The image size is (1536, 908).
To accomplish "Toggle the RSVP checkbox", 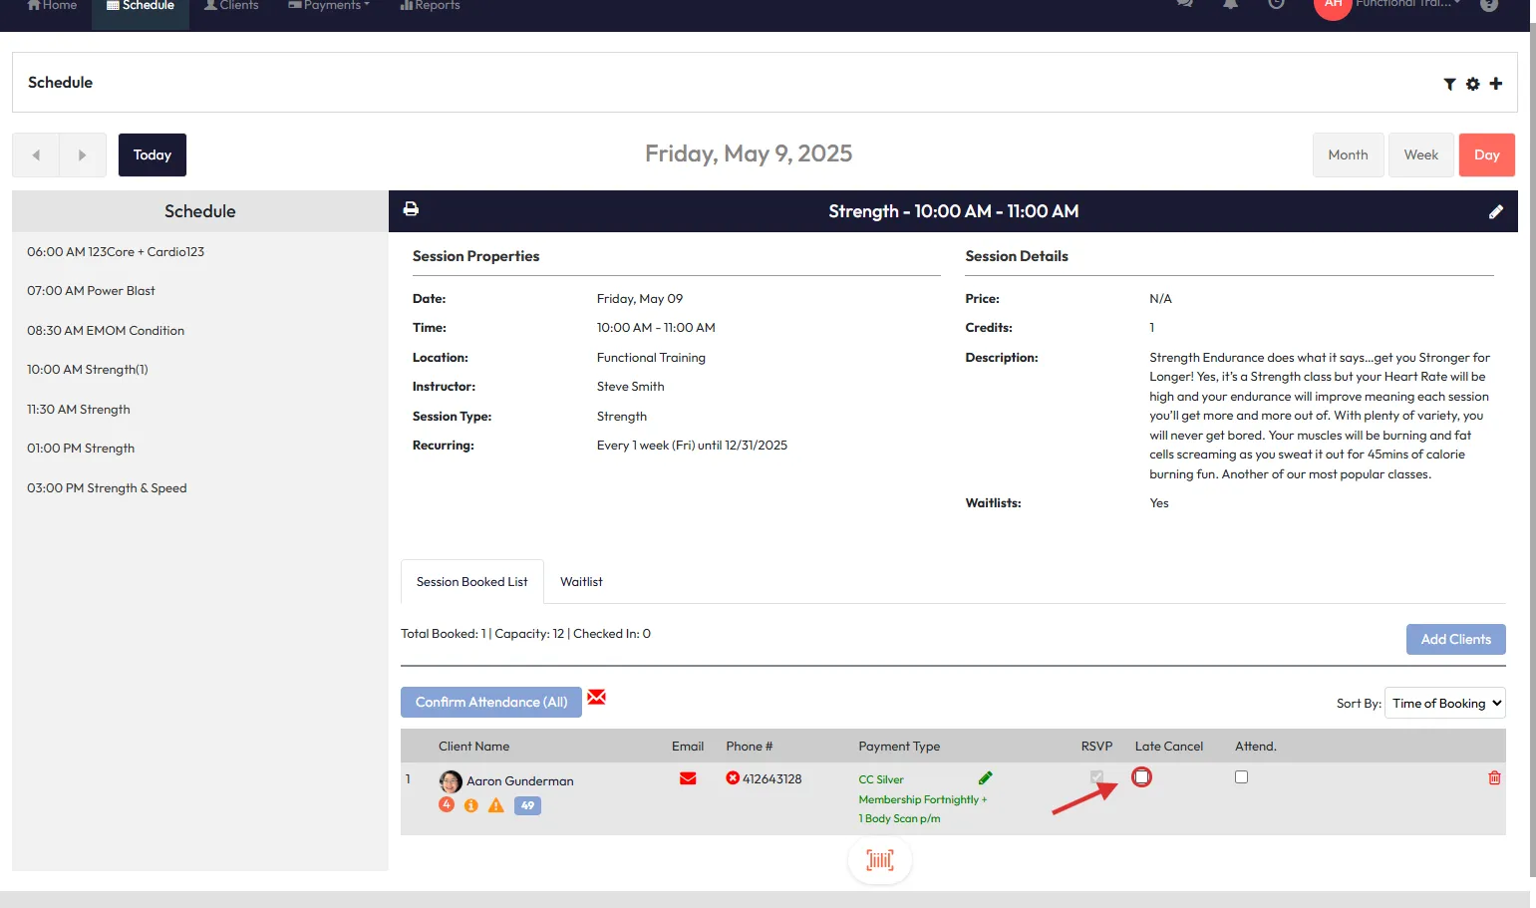I will click(1096, 777).
